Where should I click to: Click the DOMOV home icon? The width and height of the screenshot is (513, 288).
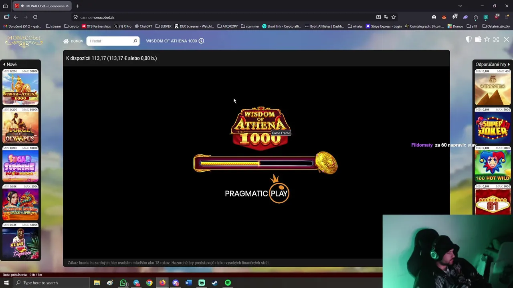tap(66, 41)
